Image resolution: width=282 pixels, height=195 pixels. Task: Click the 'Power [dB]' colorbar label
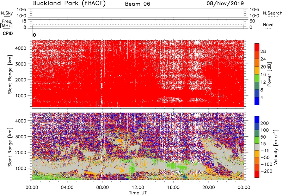(x=269, y=74)
